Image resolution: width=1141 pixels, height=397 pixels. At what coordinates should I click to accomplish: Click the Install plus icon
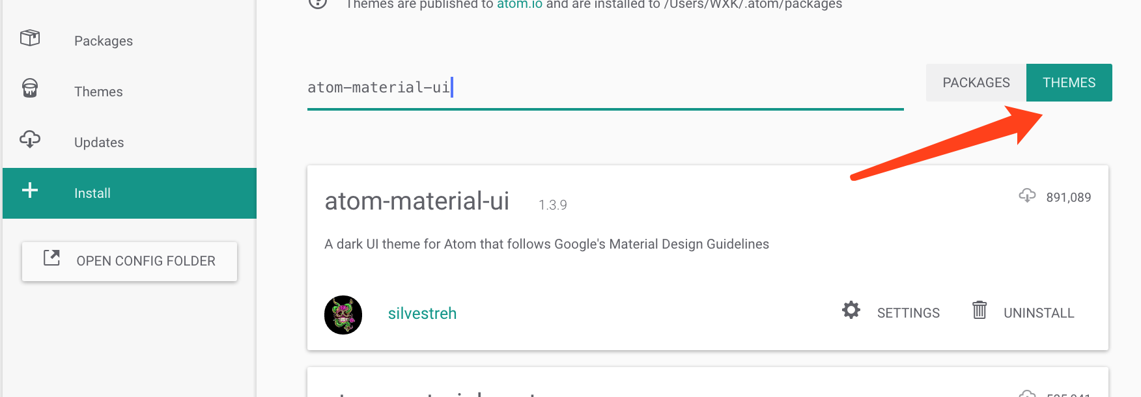[30, 191]
